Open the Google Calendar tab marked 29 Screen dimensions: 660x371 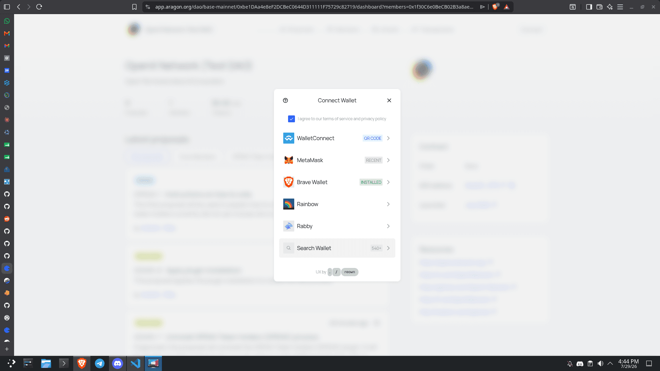click(x=7, y=70)
